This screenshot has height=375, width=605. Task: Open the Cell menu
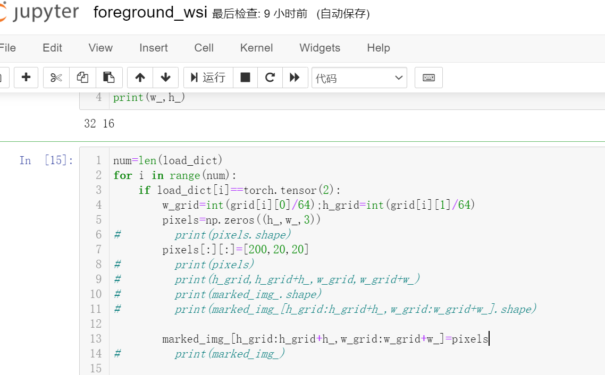204,48
